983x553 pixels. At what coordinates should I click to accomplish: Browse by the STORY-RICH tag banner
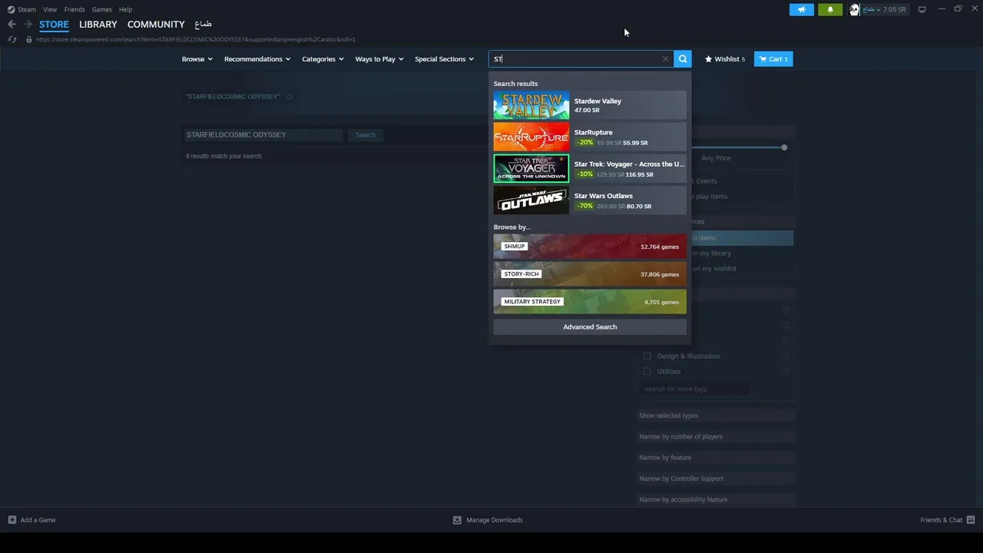coord(590,274)
